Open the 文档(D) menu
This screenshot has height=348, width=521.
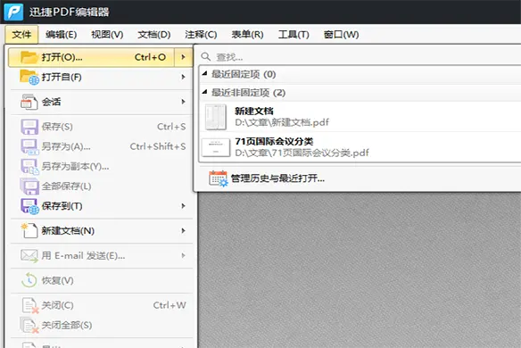pos(154,34)
